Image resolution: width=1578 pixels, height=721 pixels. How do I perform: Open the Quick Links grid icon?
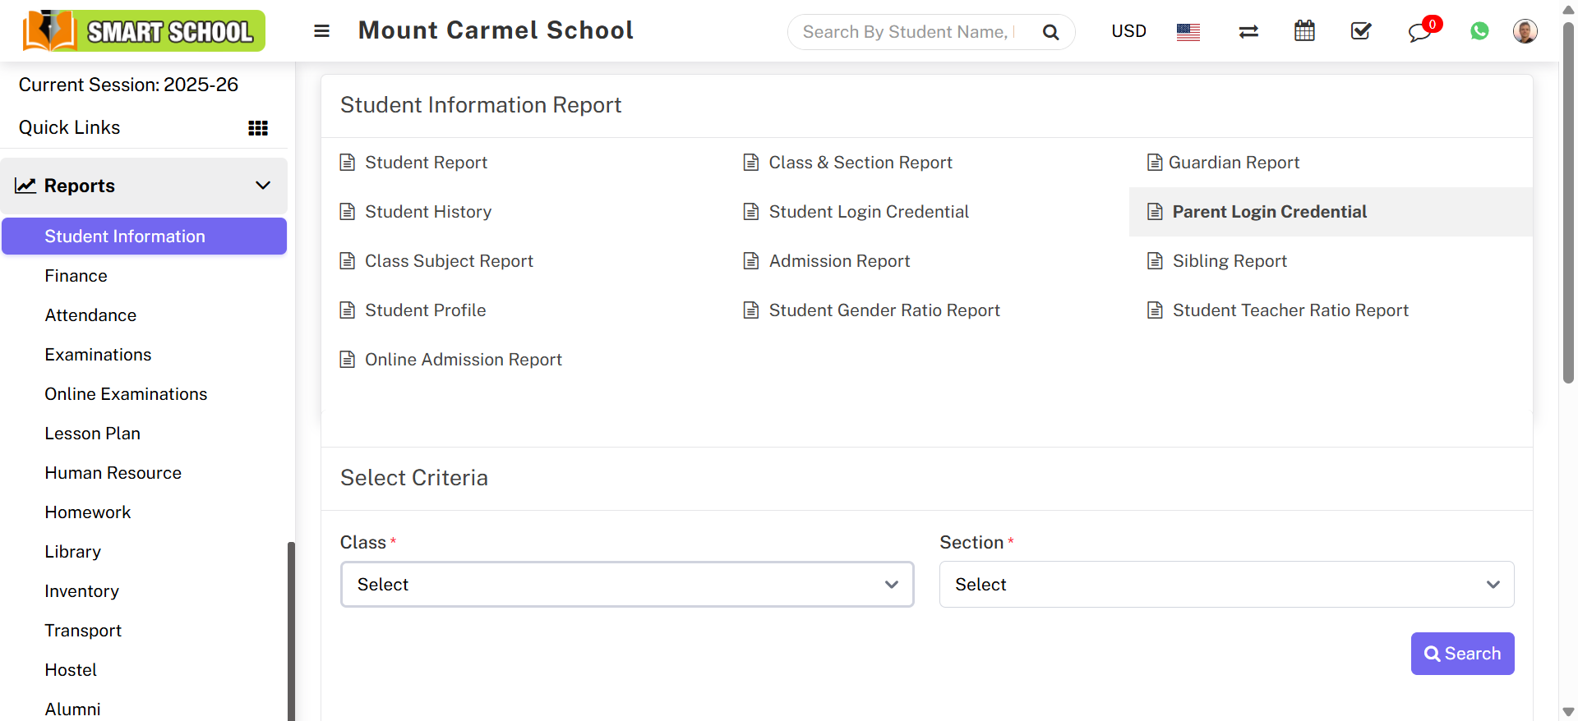coord(258,128)
